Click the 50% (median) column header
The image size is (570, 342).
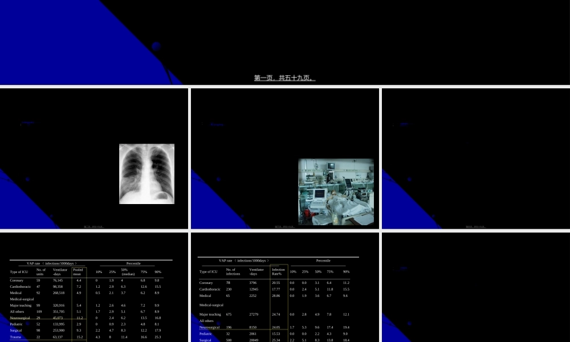[x=127, y=272]
